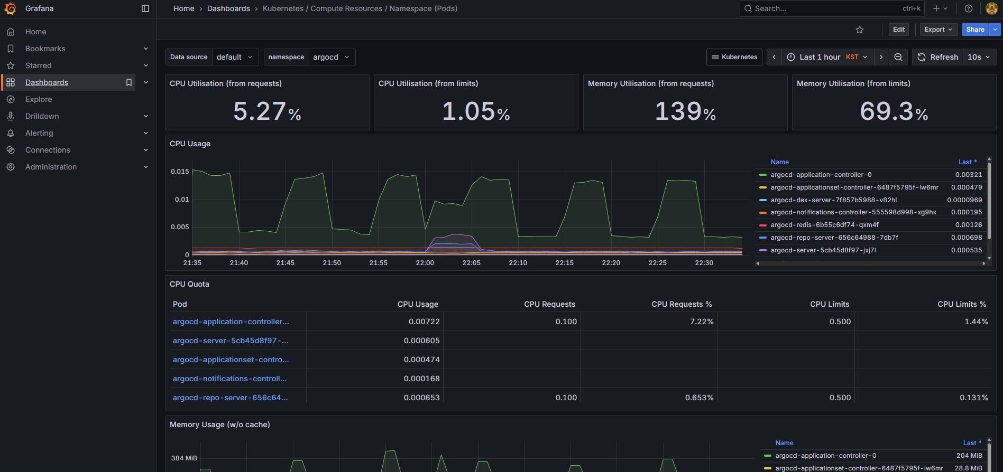Toggle the sidebar dock panel icon

pos(145,8)
